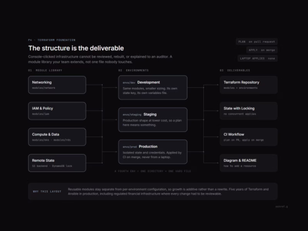The image size is (308, 231).
Task: Select the Development environment card
Action: pos(152,88)
